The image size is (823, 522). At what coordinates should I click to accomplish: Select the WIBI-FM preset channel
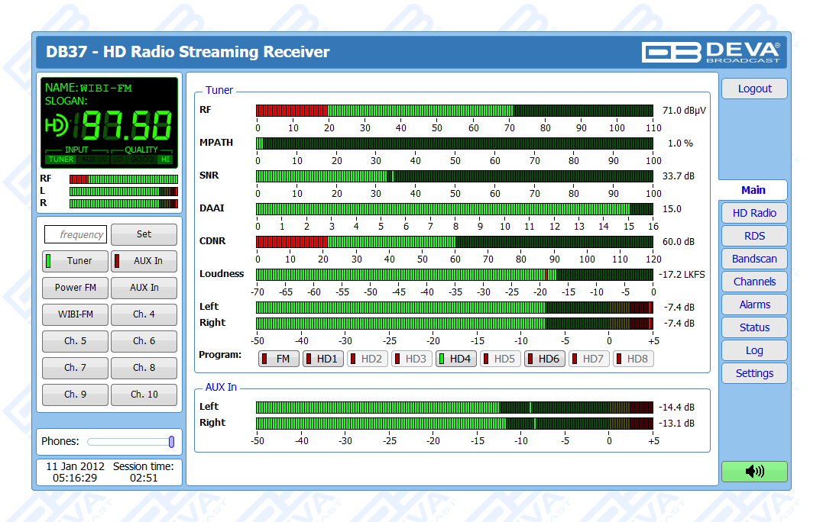pyautogui.click(x=75, y=314)
